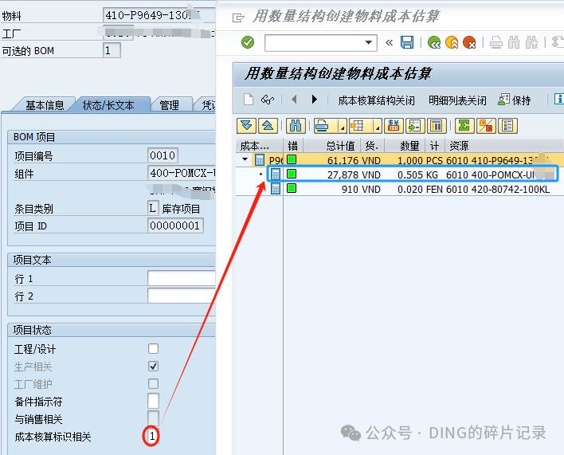
Task: Expand all nodes in cost structure
Action: pos(246,126)
